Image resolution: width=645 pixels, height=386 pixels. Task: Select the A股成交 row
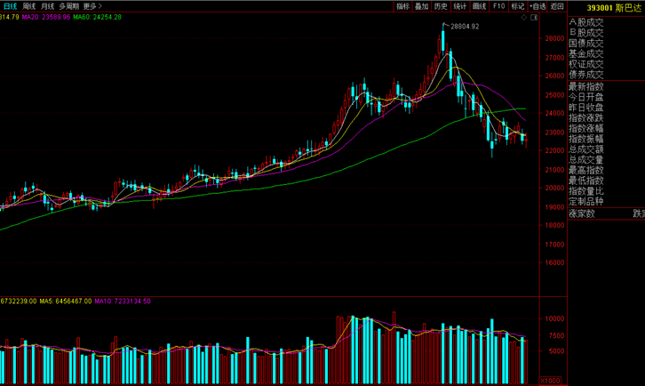point(586,22)
